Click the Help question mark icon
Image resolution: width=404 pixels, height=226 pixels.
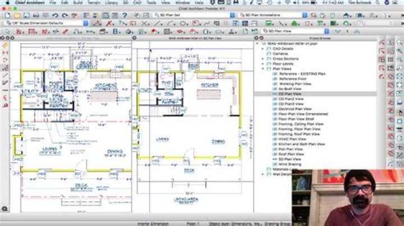125,16
